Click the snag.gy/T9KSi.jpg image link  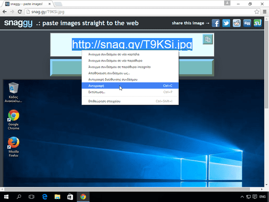[x=132, y=44]
